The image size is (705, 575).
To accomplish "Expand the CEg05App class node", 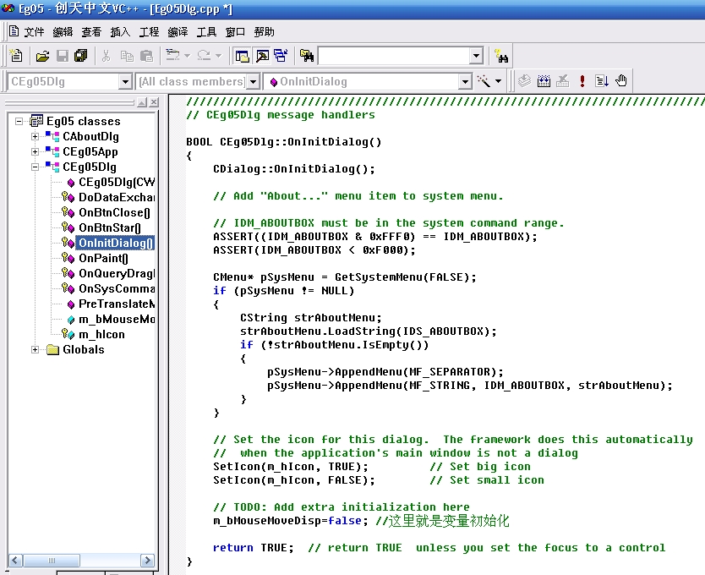I will 35,151.
